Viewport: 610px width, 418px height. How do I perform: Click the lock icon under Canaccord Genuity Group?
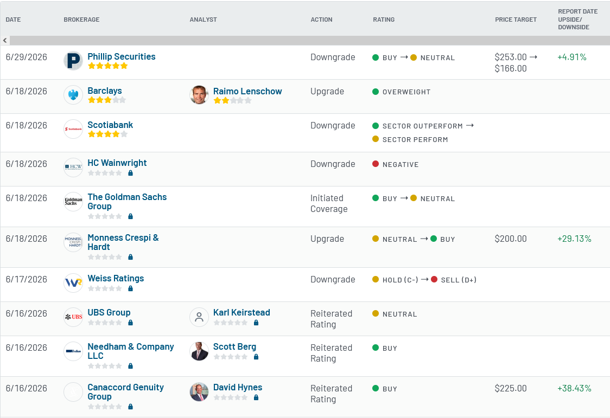[x=131, y=407]
